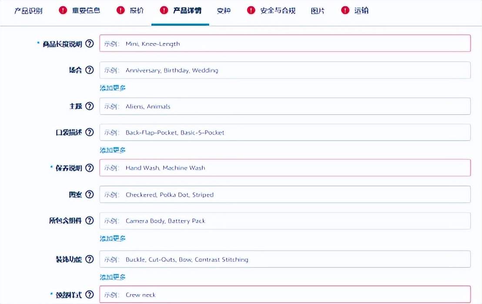Click the question mark icon beside 场合

click(90, 70)
